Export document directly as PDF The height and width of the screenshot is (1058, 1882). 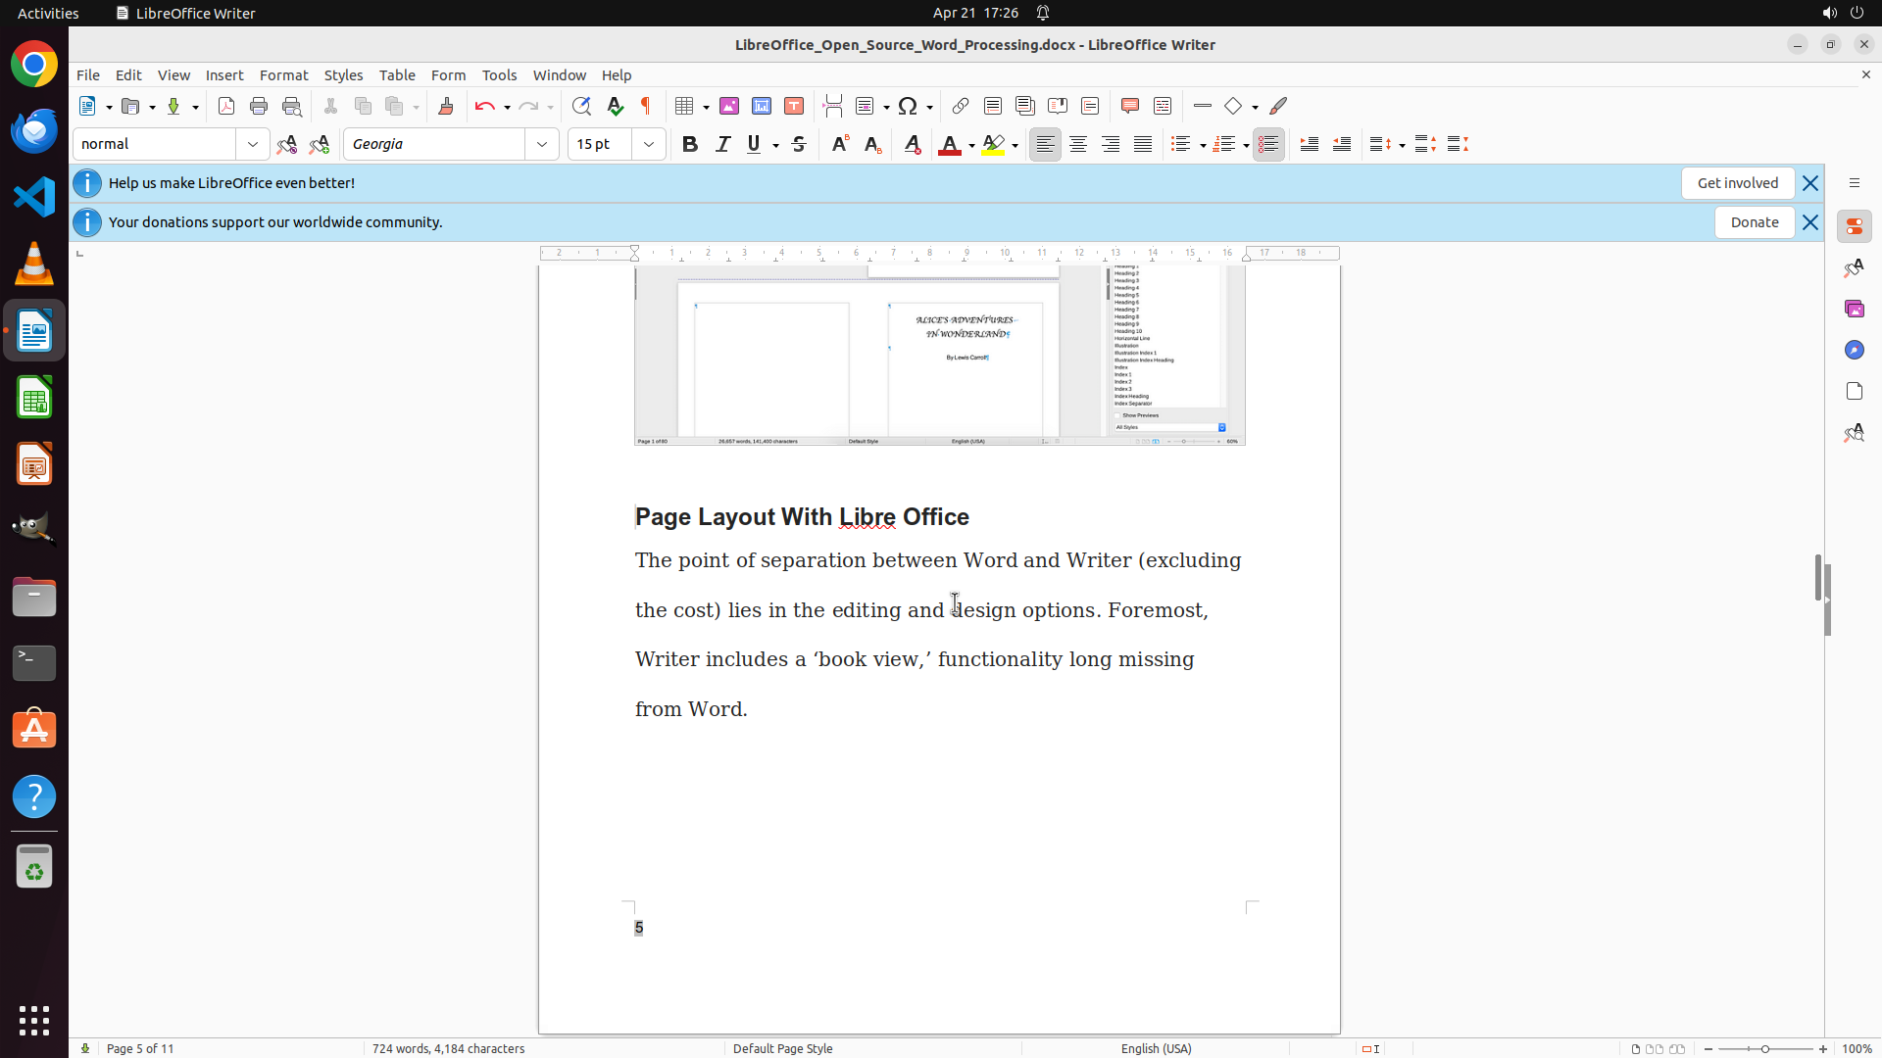tap(226, 106)
